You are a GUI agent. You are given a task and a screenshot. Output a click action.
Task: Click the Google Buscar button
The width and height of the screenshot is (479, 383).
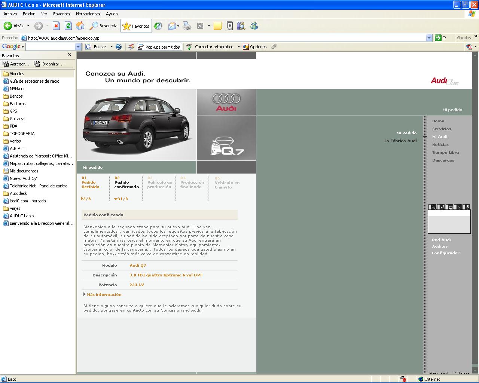pyautogui.click(x=96, y=47)
